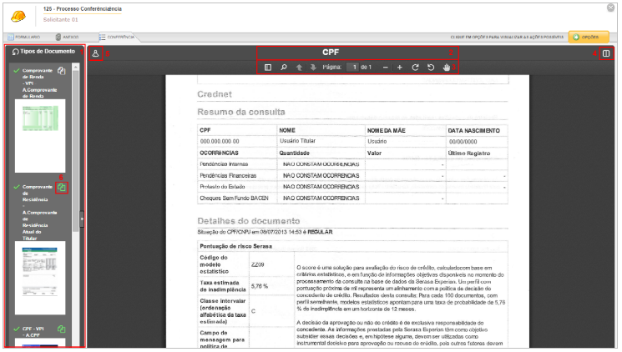Click the document list vertical scrollbar

pos(75,152)
